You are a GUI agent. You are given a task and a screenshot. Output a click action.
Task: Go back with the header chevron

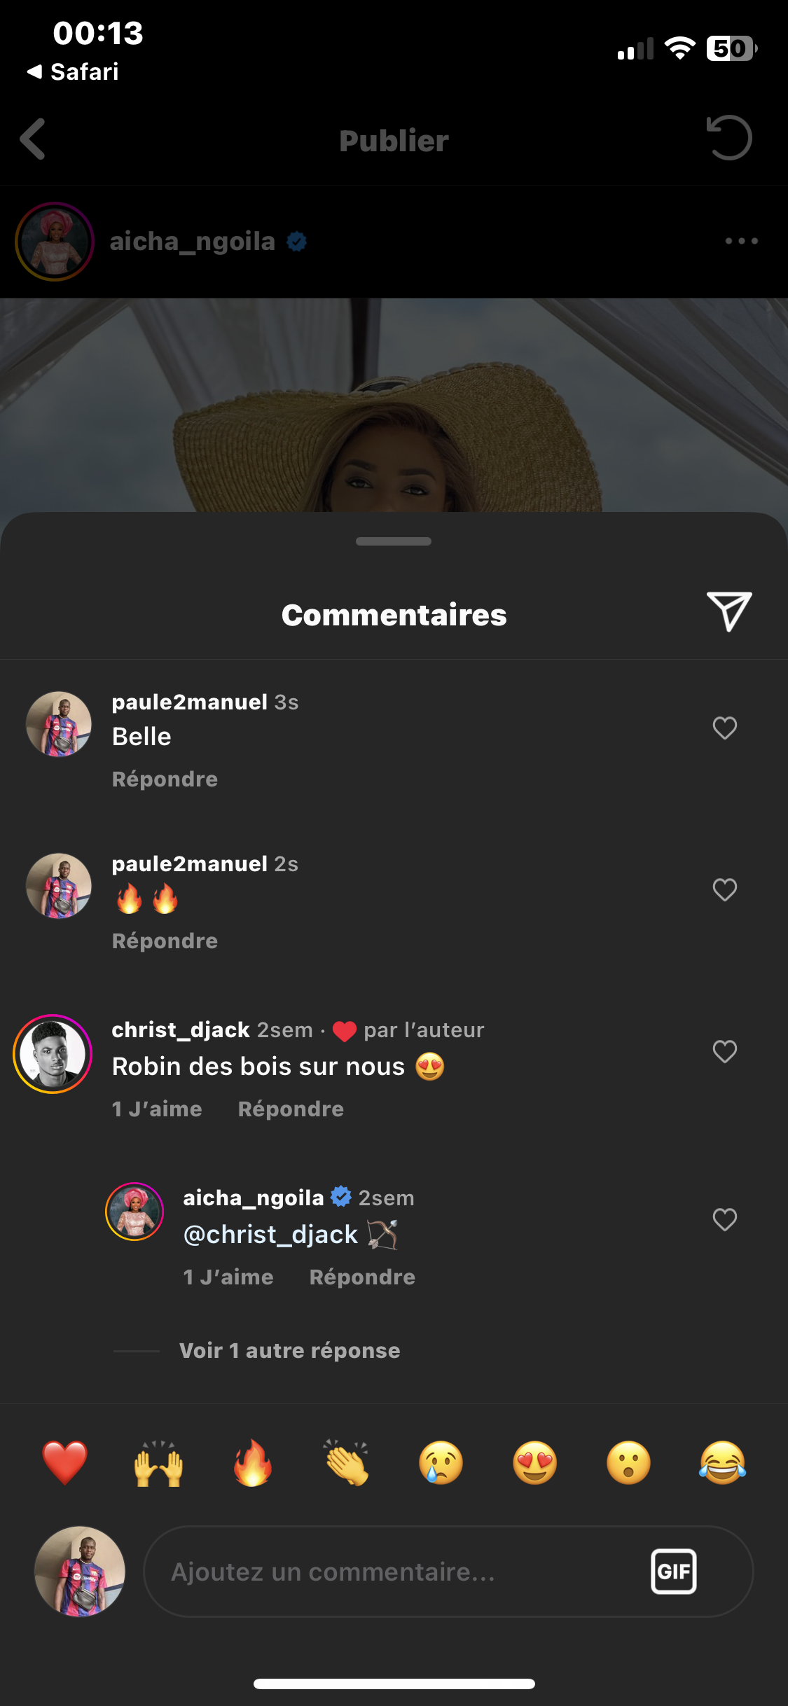(x=33, y=139)
